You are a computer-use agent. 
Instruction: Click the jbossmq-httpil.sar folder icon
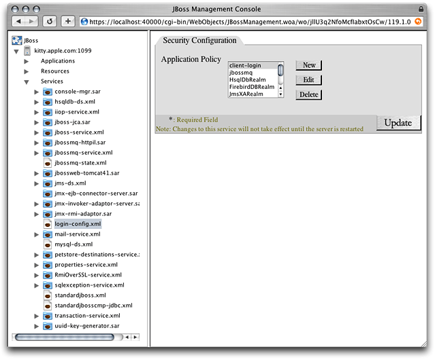pos(48,143)
